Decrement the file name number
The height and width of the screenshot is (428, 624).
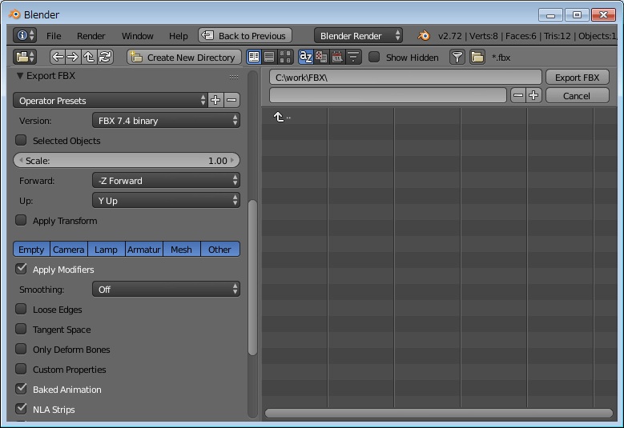518,95
